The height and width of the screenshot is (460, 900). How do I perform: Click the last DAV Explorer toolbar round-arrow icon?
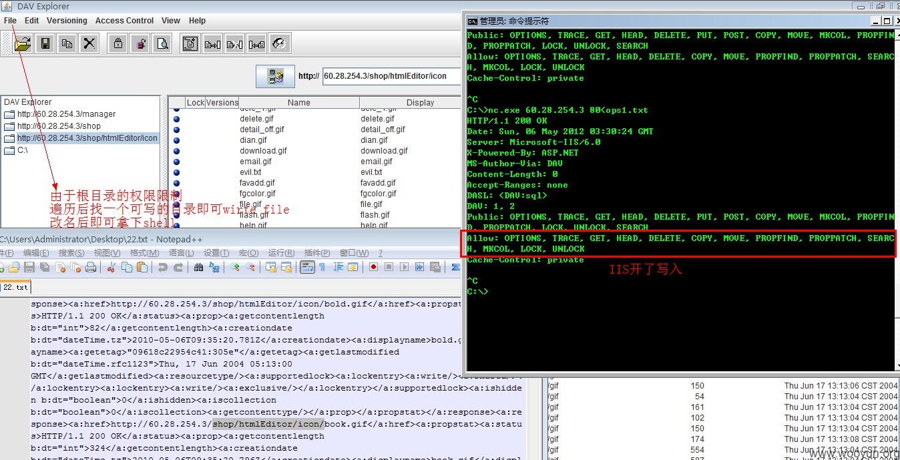pyautogui.click(x=279, y=44)
